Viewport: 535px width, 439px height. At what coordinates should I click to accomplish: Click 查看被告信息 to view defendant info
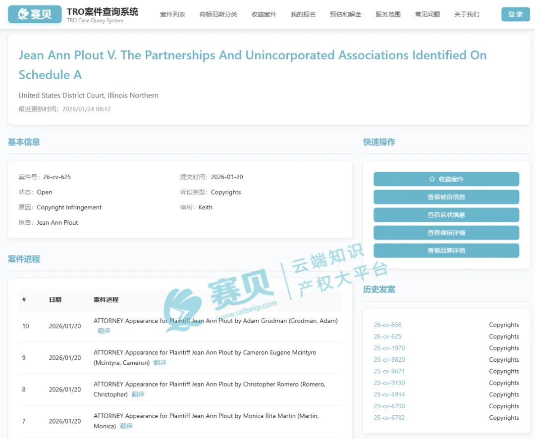coord(446,197)
